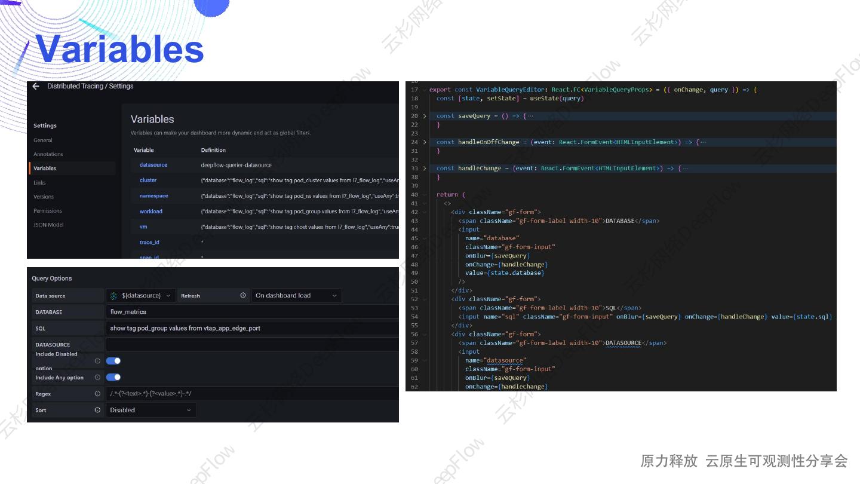The width and height of the screenshot is (860, 484).
Task: Click the back arrow beside Distributed Tracing
Action: [36, 86]
